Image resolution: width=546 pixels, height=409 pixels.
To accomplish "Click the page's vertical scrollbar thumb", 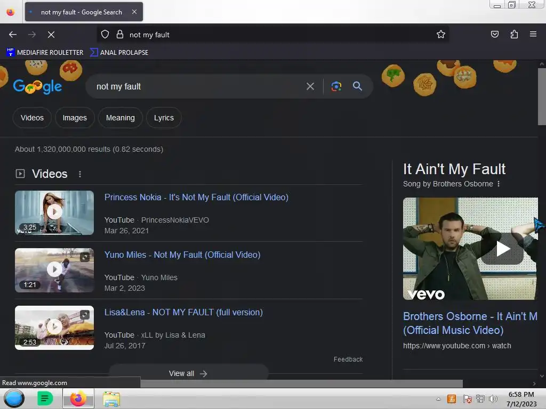I will [x=542, y=97].
